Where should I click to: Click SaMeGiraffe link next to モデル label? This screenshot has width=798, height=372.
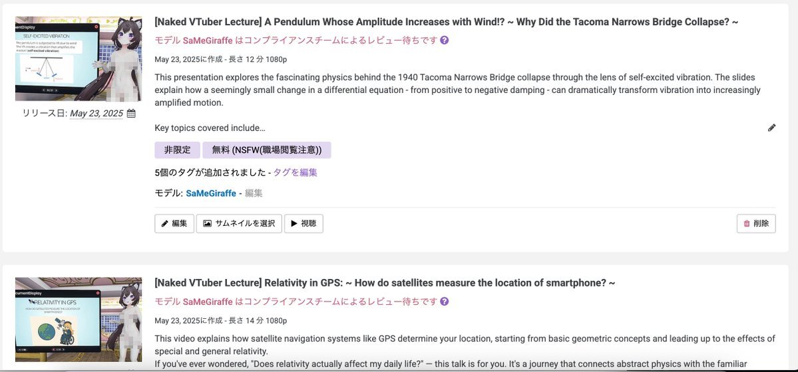click(x=211, y=193)
